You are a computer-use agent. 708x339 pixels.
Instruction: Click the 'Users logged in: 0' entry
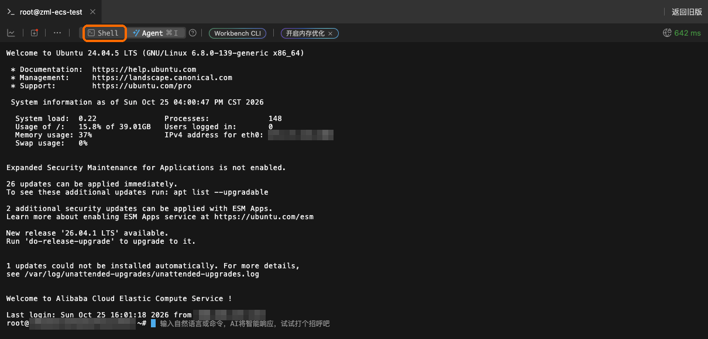[219, 127]
